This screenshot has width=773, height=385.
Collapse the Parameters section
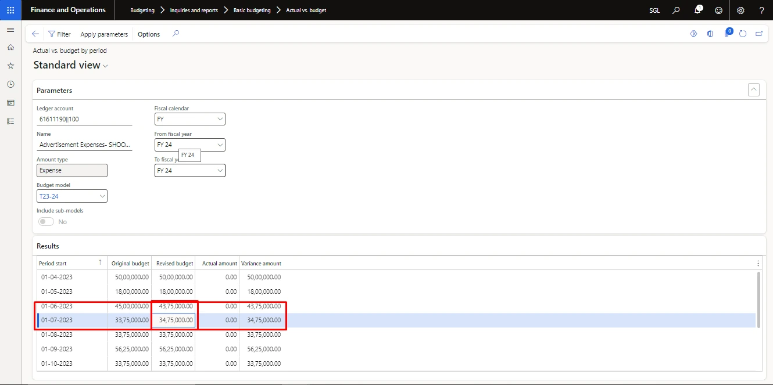[753, 89]
